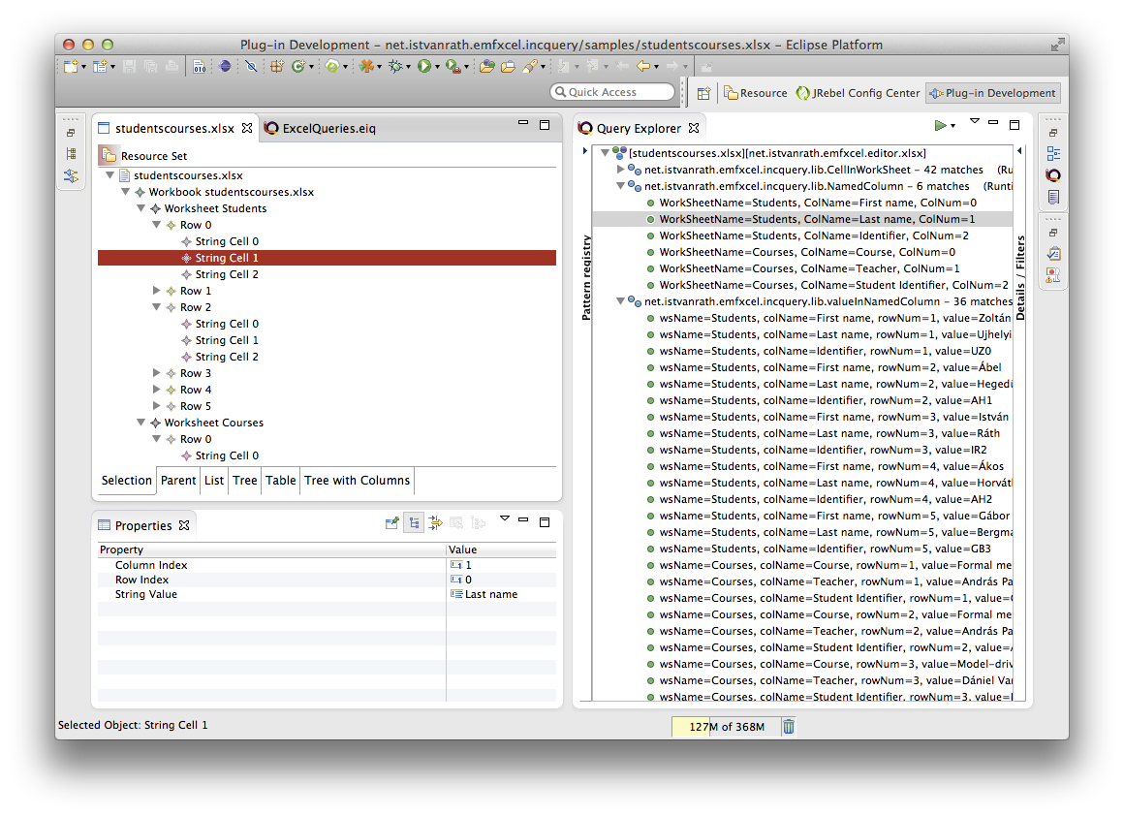The image size is (1124, 816).
Task: Click the 127M of 368M heap status
Action: (x=726, y=727)
